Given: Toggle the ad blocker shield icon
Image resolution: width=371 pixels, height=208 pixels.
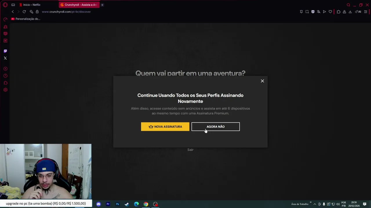Looking at the screenshot, I should click(313, 12).
